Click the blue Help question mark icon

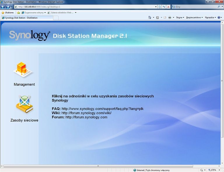pos(219,17)
